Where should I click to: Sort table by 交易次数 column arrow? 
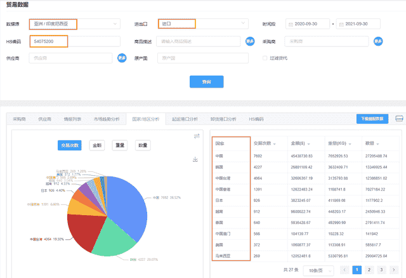click(x=275, y=144)
